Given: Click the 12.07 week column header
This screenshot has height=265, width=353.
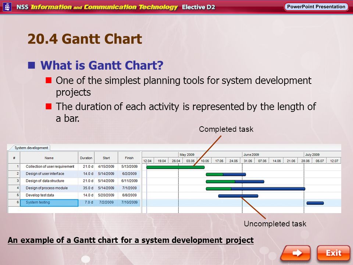Looking at the screenshot, I should (334, 161).
